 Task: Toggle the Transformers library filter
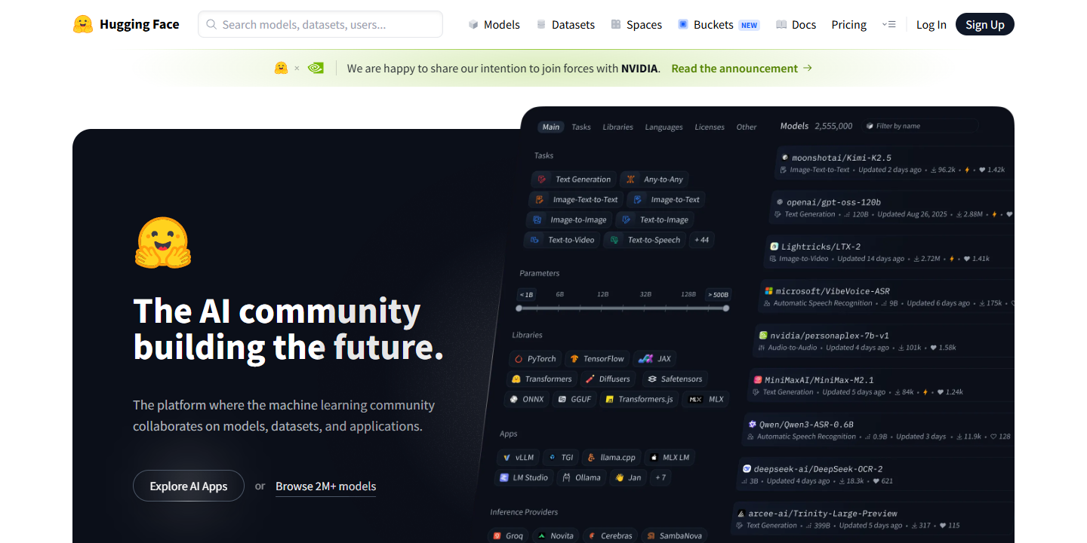point(541,379)
